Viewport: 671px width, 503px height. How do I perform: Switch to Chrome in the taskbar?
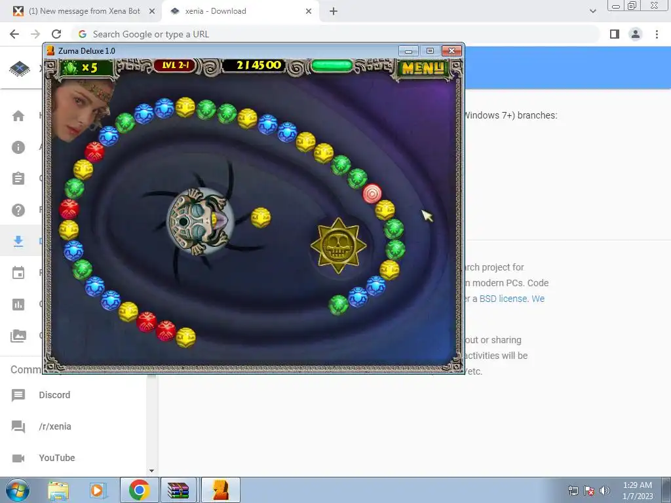(139, 490)
